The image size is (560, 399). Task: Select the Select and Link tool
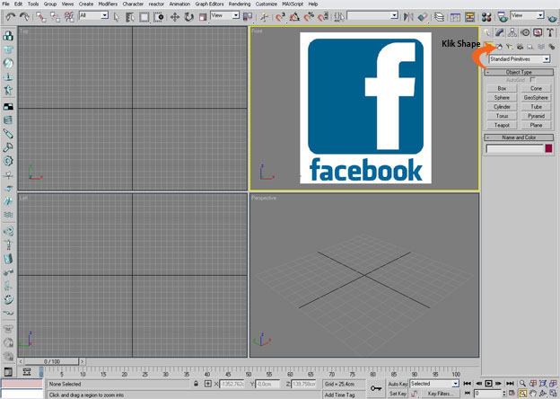coord(41,17)
